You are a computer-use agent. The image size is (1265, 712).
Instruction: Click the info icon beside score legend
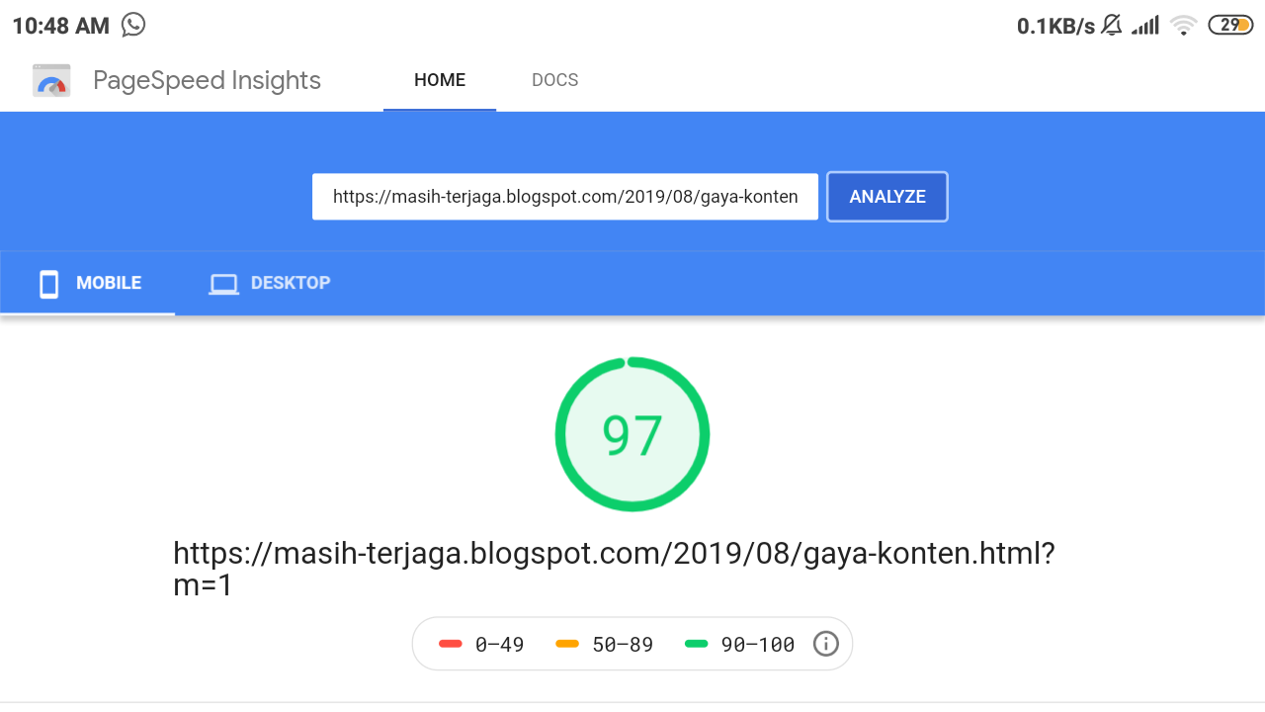[x=825, y=644]
